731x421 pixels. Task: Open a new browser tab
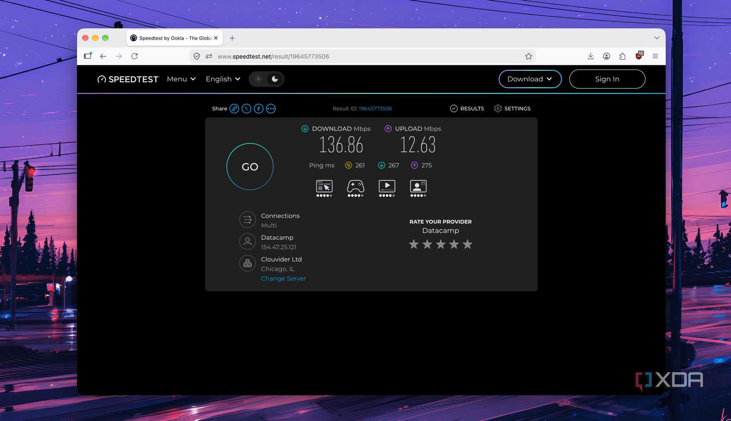pos(232,38)
